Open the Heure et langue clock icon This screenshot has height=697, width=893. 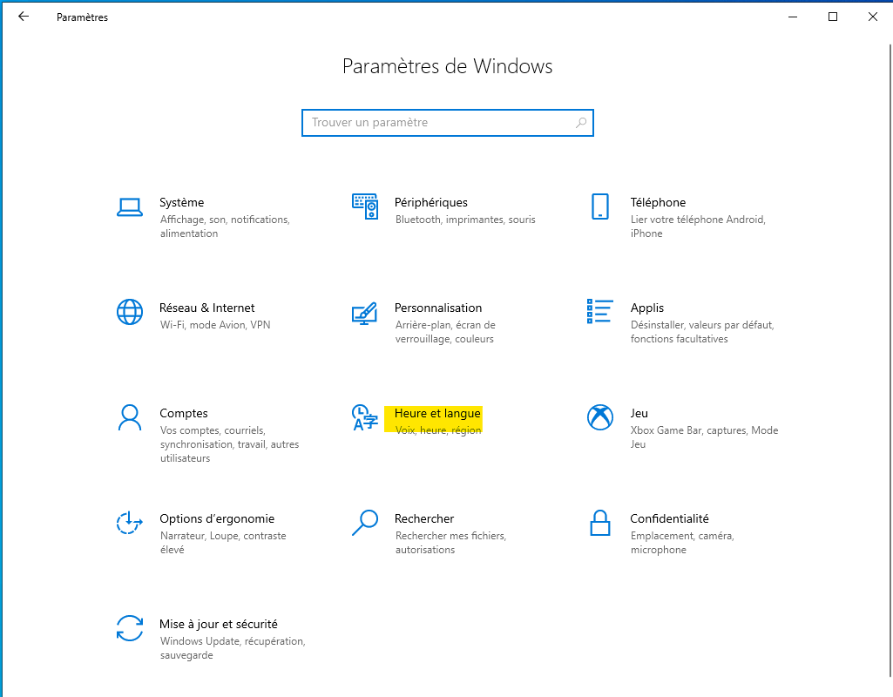[365, 417]
